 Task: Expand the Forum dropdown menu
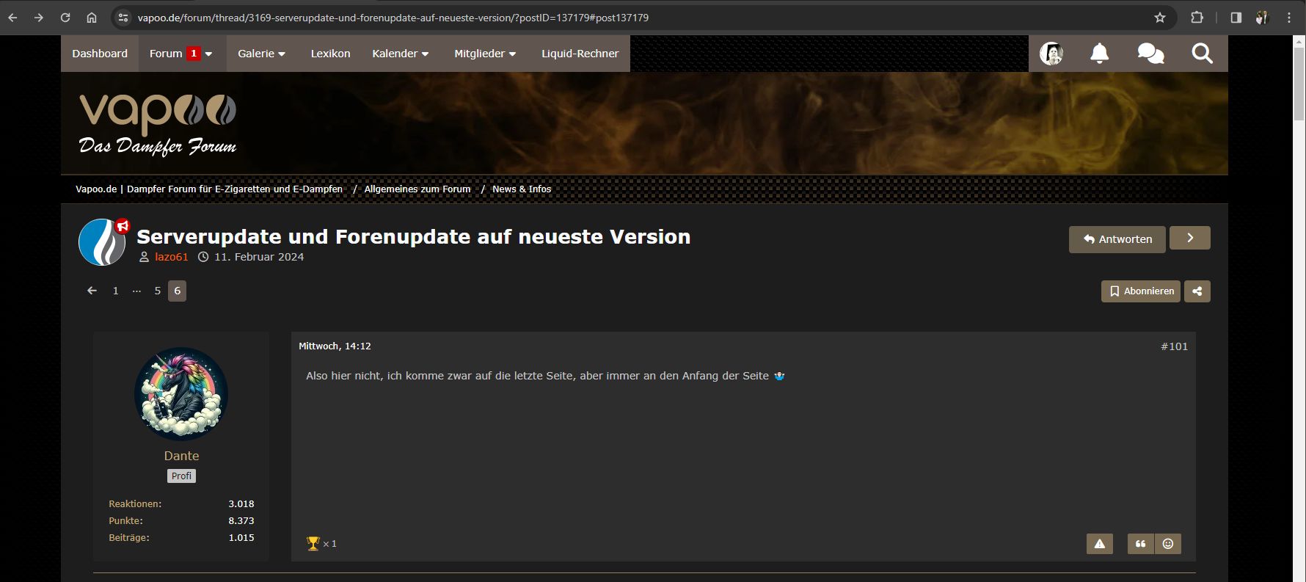click(180, 54)
